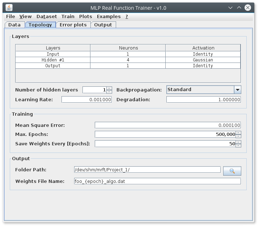Click the Hidden #1 neurons value 4
The width and height of the screenshot is (259, 227).
click(x=128, y=60)
